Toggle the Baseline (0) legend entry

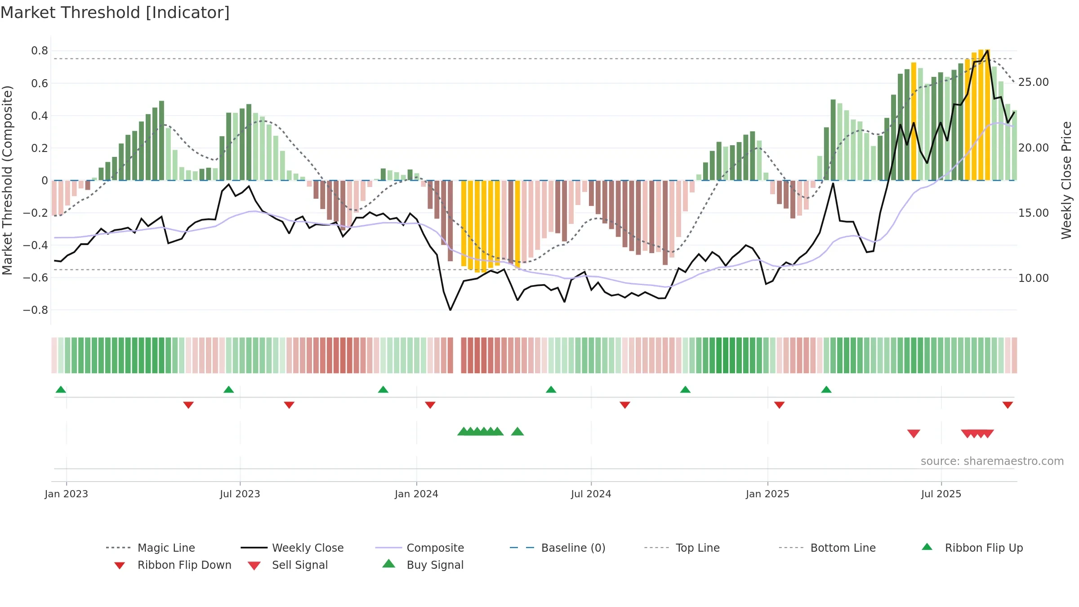tap(557, 548)
